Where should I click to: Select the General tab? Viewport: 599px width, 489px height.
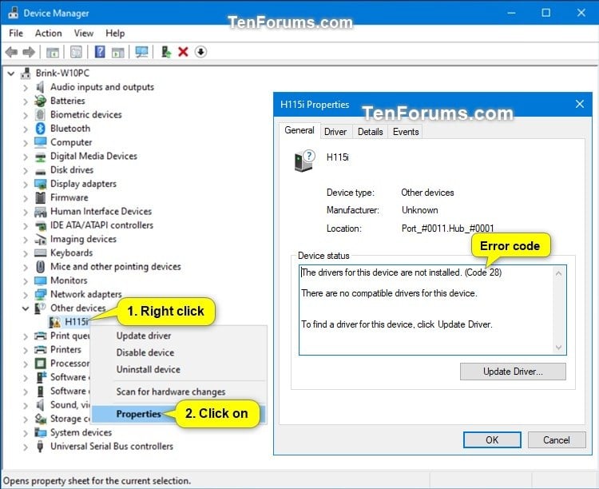pyautogui.click(x=299, y=130)
